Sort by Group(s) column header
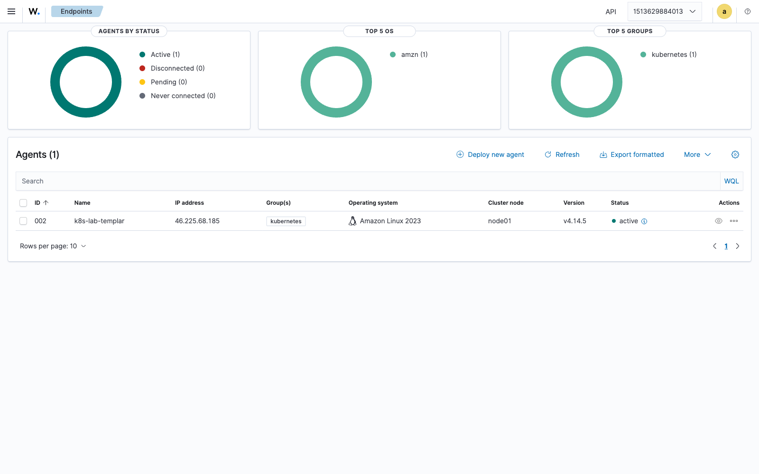Image resolution: width=759 pixels, height=474 pixels. point(278,203)
